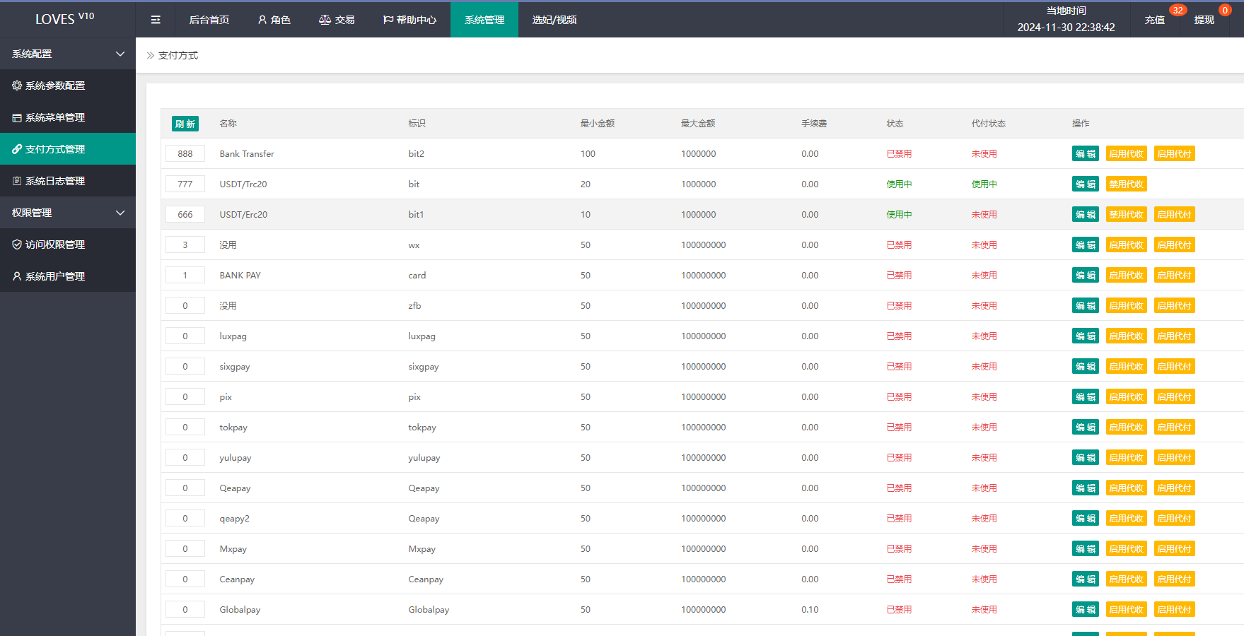Open 提现 withdrawal notifications
Image resolution: width=1244 pixels, height=636 pixels.
(1204, 20)
